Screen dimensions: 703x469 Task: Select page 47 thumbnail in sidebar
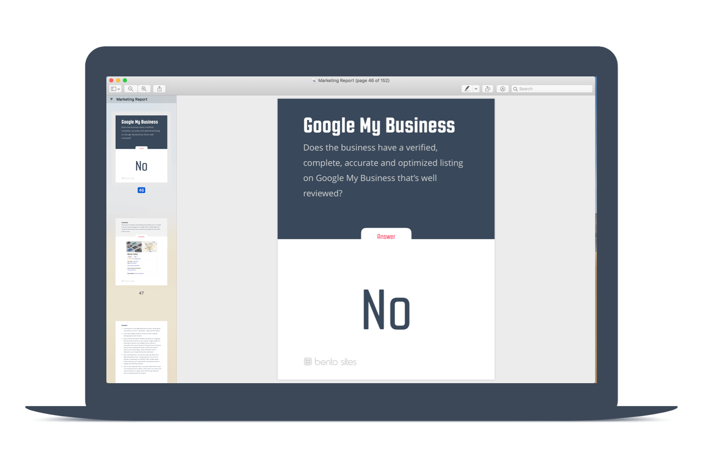[x=142, y=251]
